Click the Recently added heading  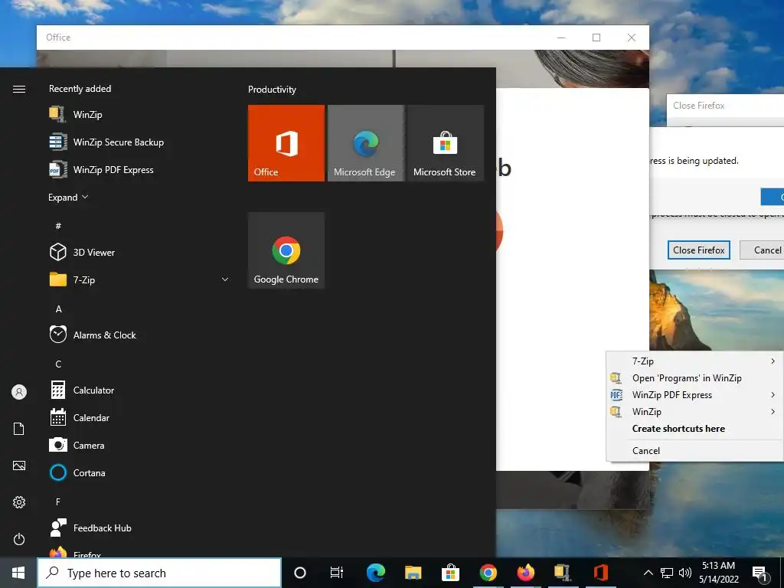tap(80, 89)
